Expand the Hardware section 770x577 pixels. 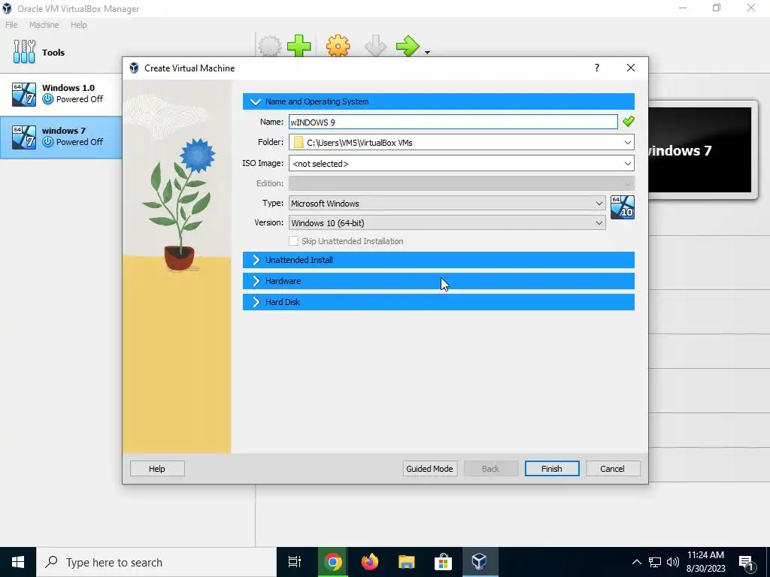click(438, 281)
